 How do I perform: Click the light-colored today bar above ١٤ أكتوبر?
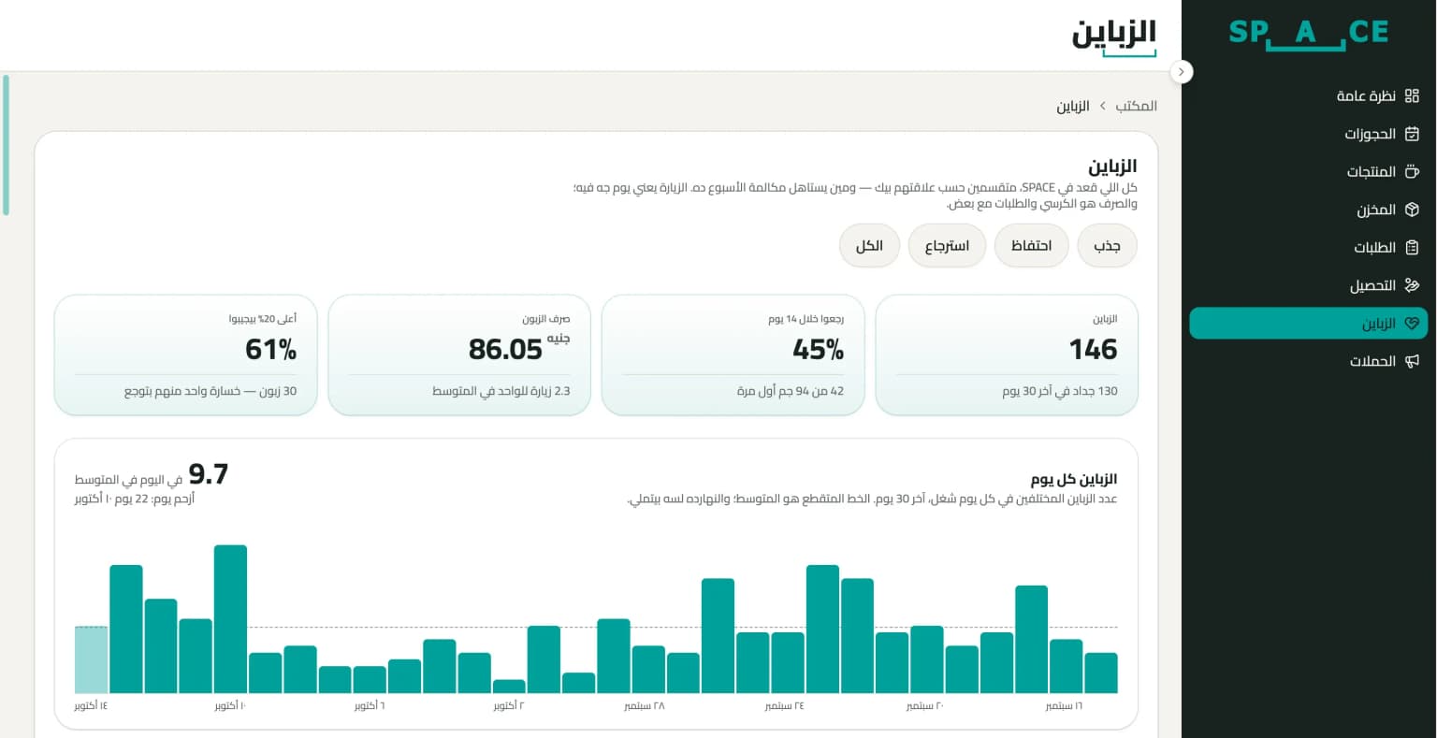coord(91,659)
